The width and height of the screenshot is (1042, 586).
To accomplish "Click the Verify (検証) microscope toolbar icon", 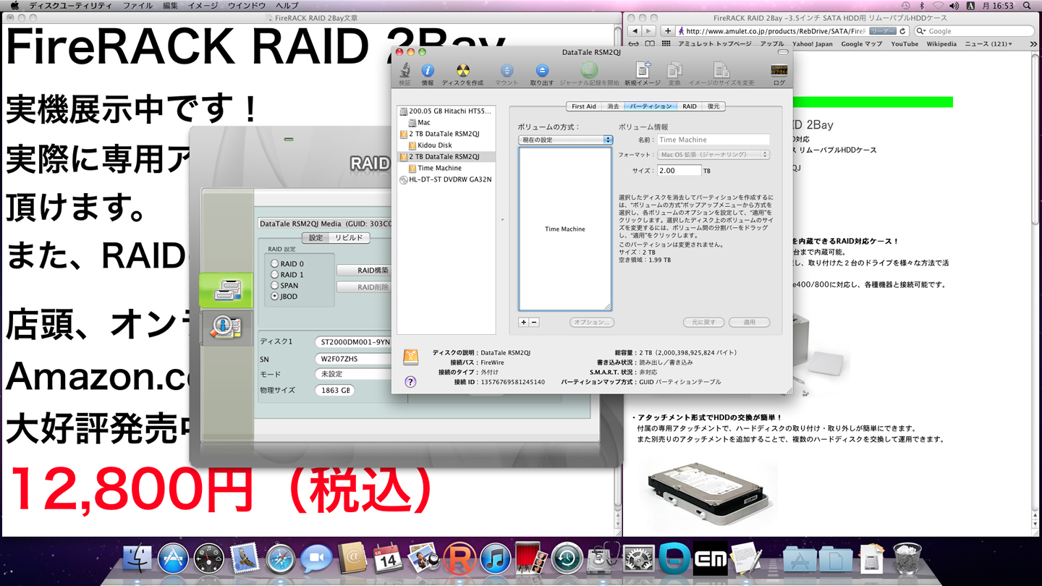I will coord(404,70).
